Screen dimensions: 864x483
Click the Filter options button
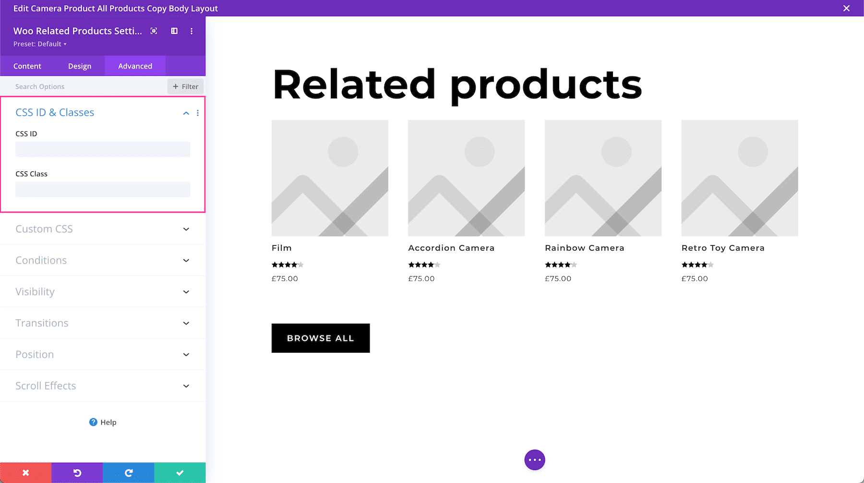186,86
